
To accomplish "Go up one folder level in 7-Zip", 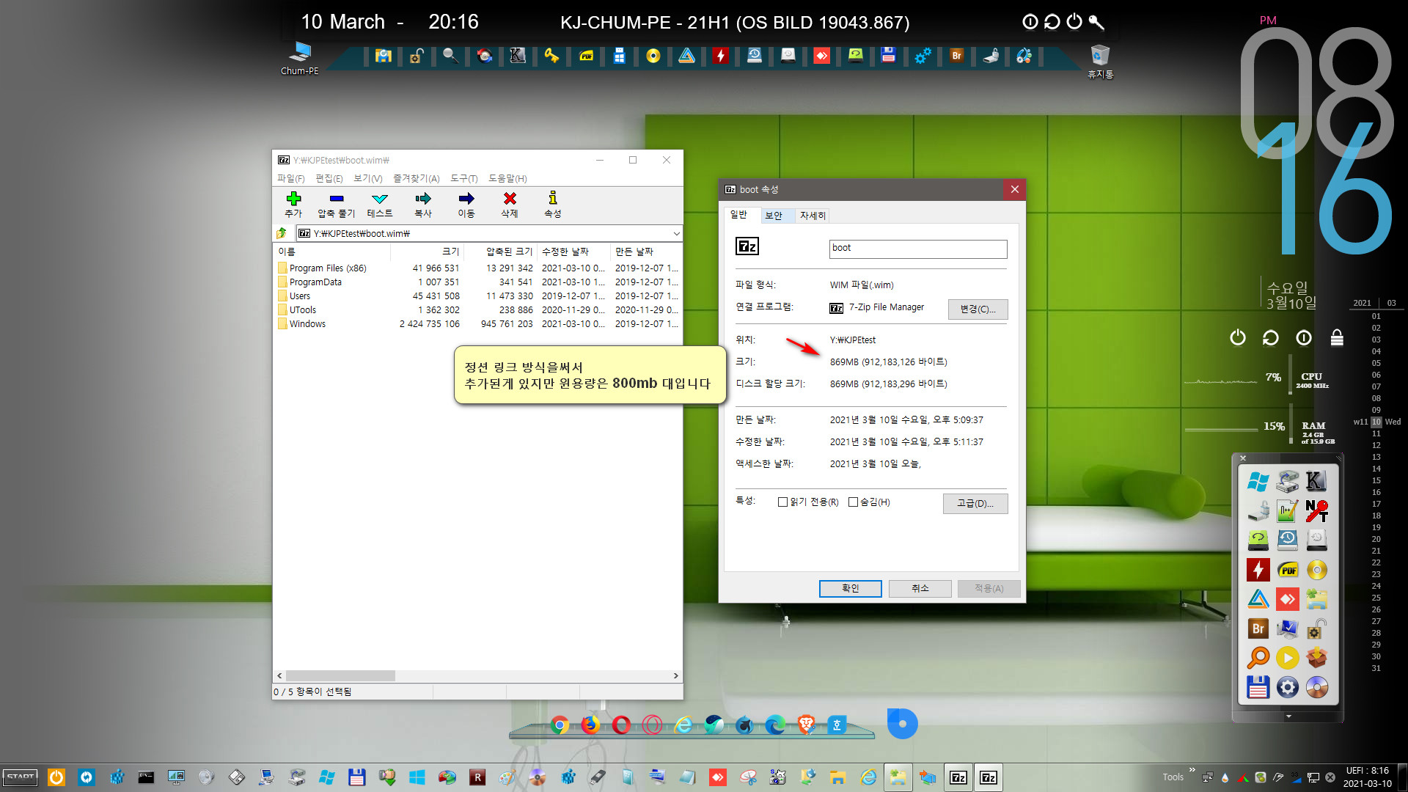I will coord(282,233).
